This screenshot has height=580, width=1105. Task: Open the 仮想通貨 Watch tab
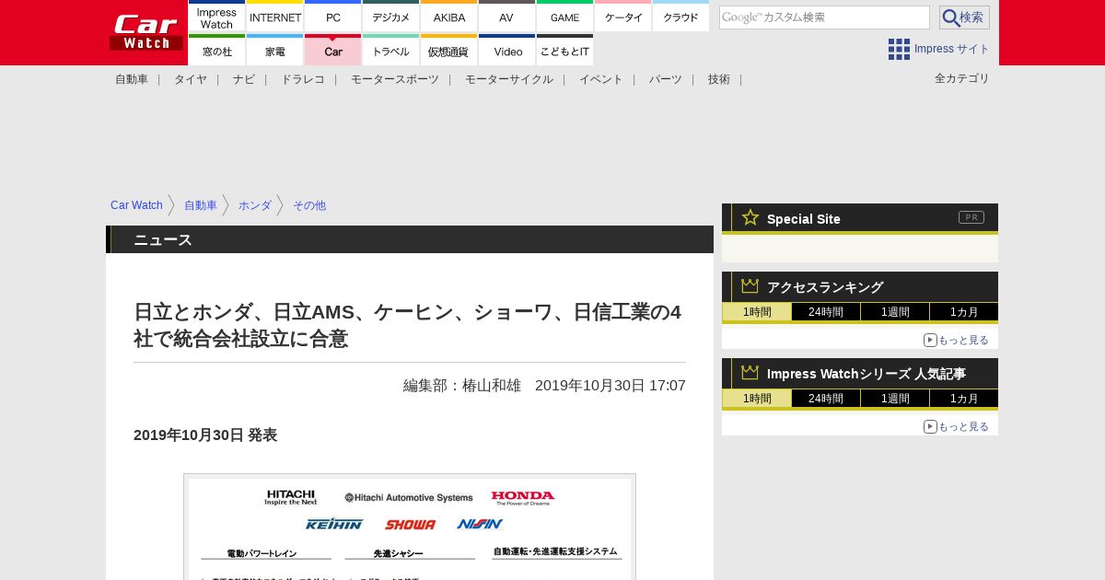449,50
